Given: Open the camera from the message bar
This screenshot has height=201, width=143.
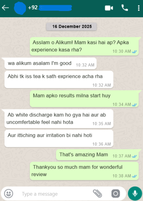Looking at the screenshot, I should click(x=116, y=193).
